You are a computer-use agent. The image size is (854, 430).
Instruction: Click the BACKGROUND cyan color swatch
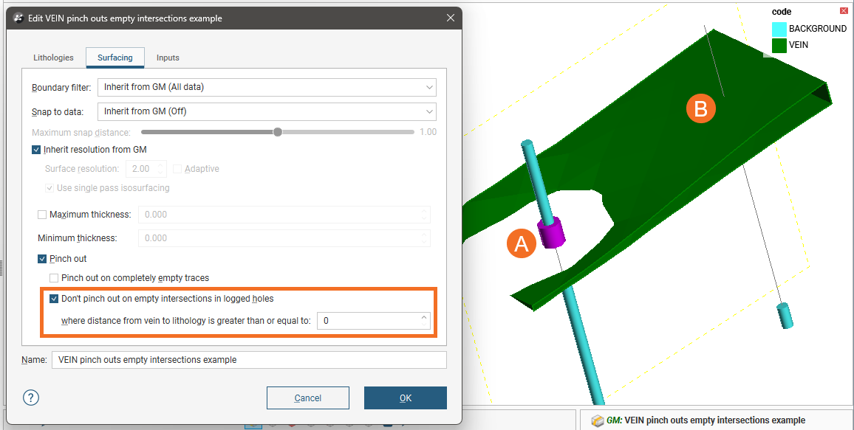(x=779, y=29)
